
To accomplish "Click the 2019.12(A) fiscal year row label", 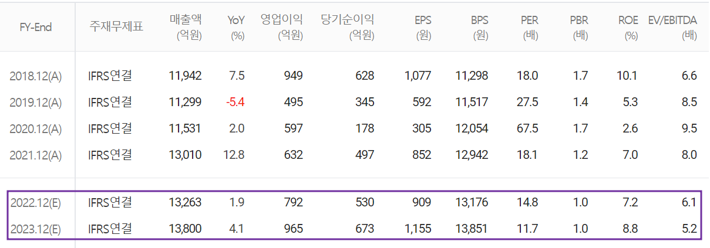I will coord(35,102).
